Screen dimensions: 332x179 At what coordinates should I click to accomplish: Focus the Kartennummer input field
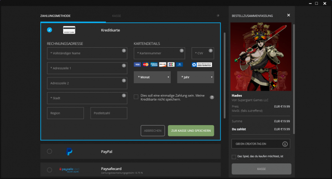(159, 53)
